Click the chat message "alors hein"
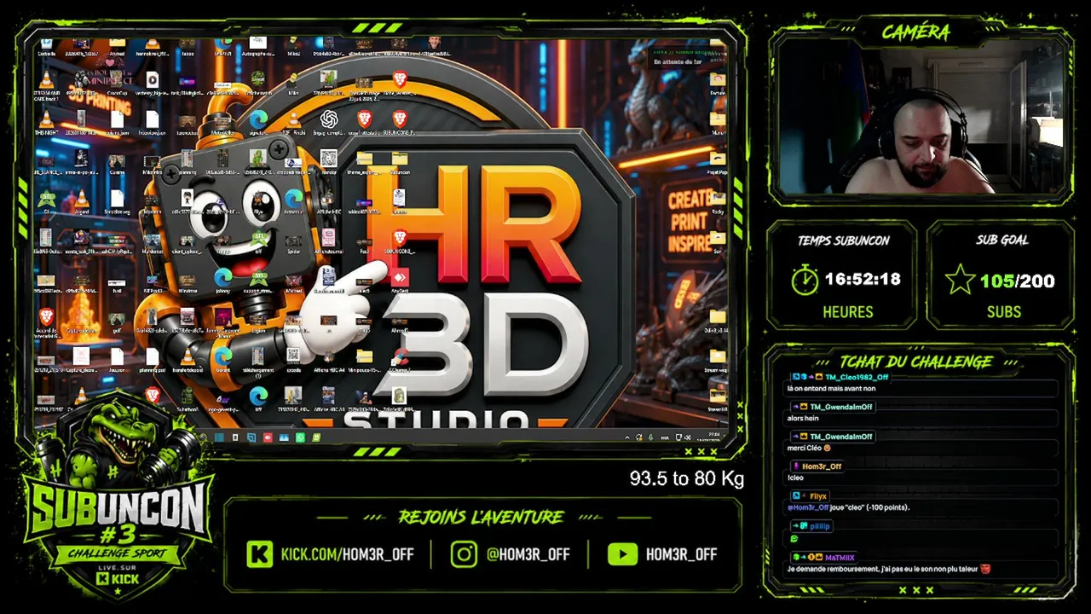This screenshot has width=1091, height=614. 802,418
